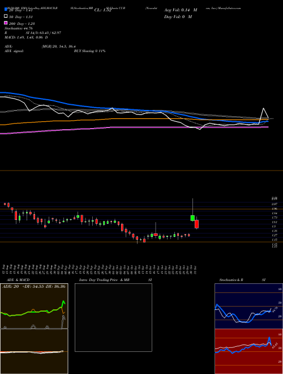The image size is (283, 374).
Task: Click the blue-background Stochastics chart panel
Action: tap(248, 306)
